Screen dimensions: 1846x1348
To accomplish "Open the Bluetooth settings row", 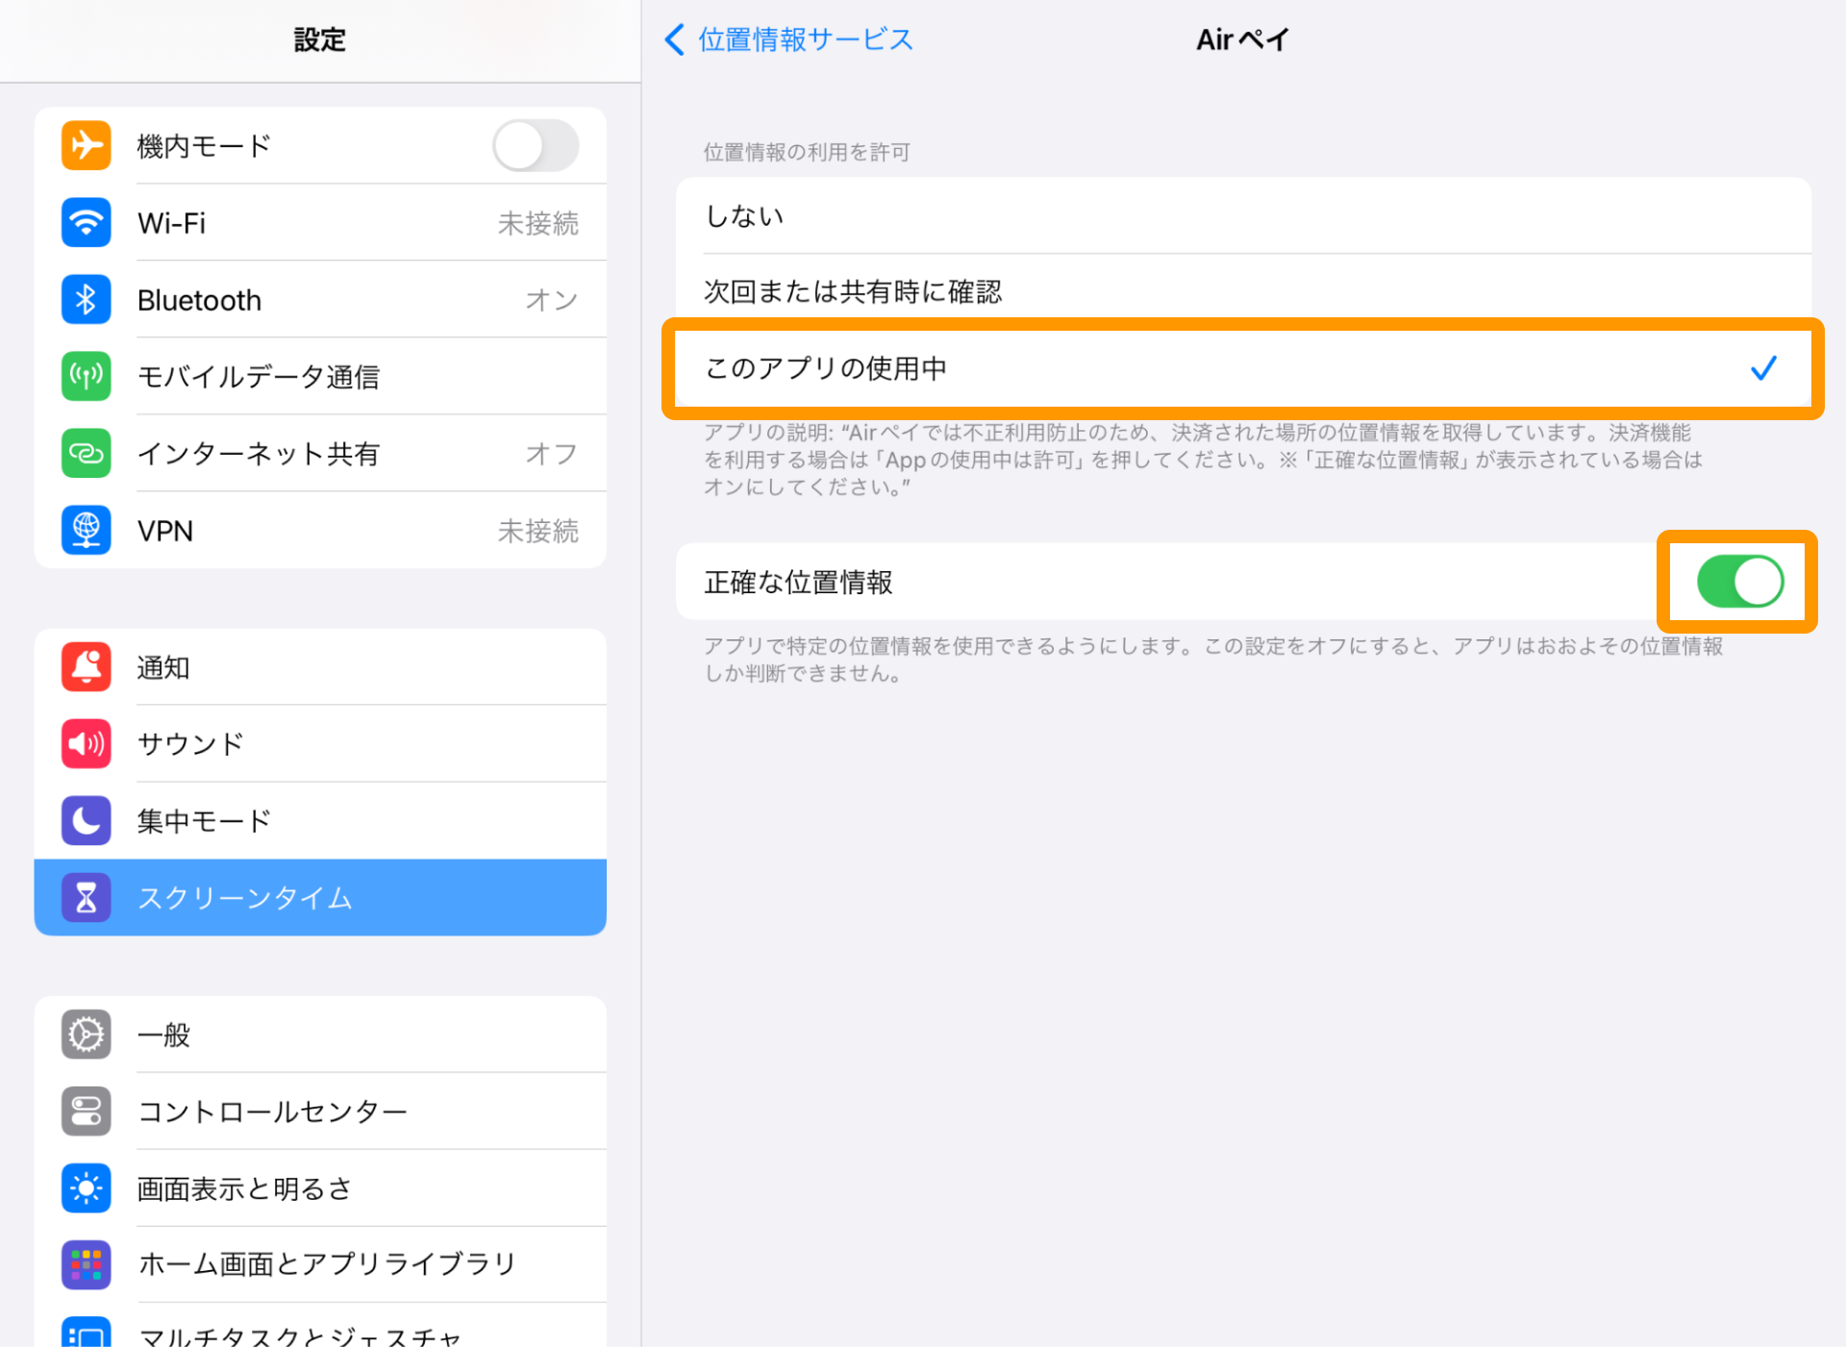I will pyautogui.click(x=320, y=300).
